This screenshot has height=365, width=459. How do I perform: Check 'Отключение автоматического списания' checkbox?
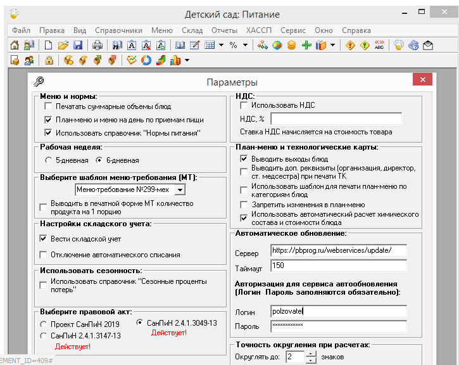(x=43, y=255)
